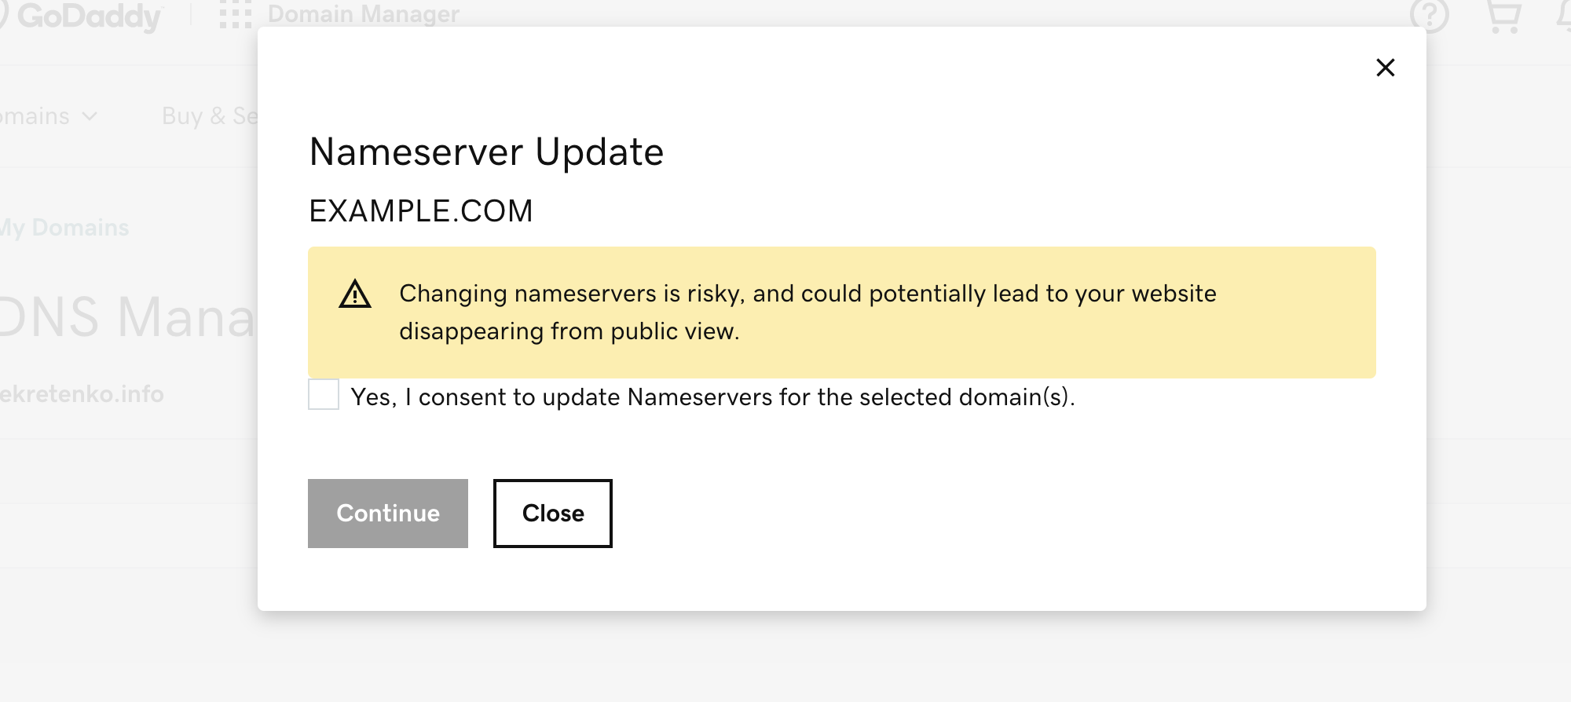Click the Nameserver Update heading
The height and width of the screenshot is (702, 1571).
tap(486, 152)
